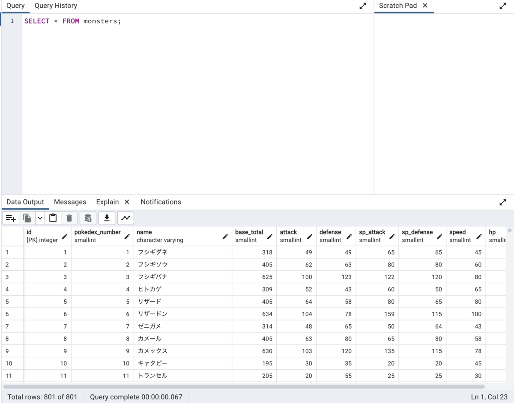The width and height of the screenshot is (514, 403).
Task: Close the Scratch Pad tab
Action: click(425, 6)
